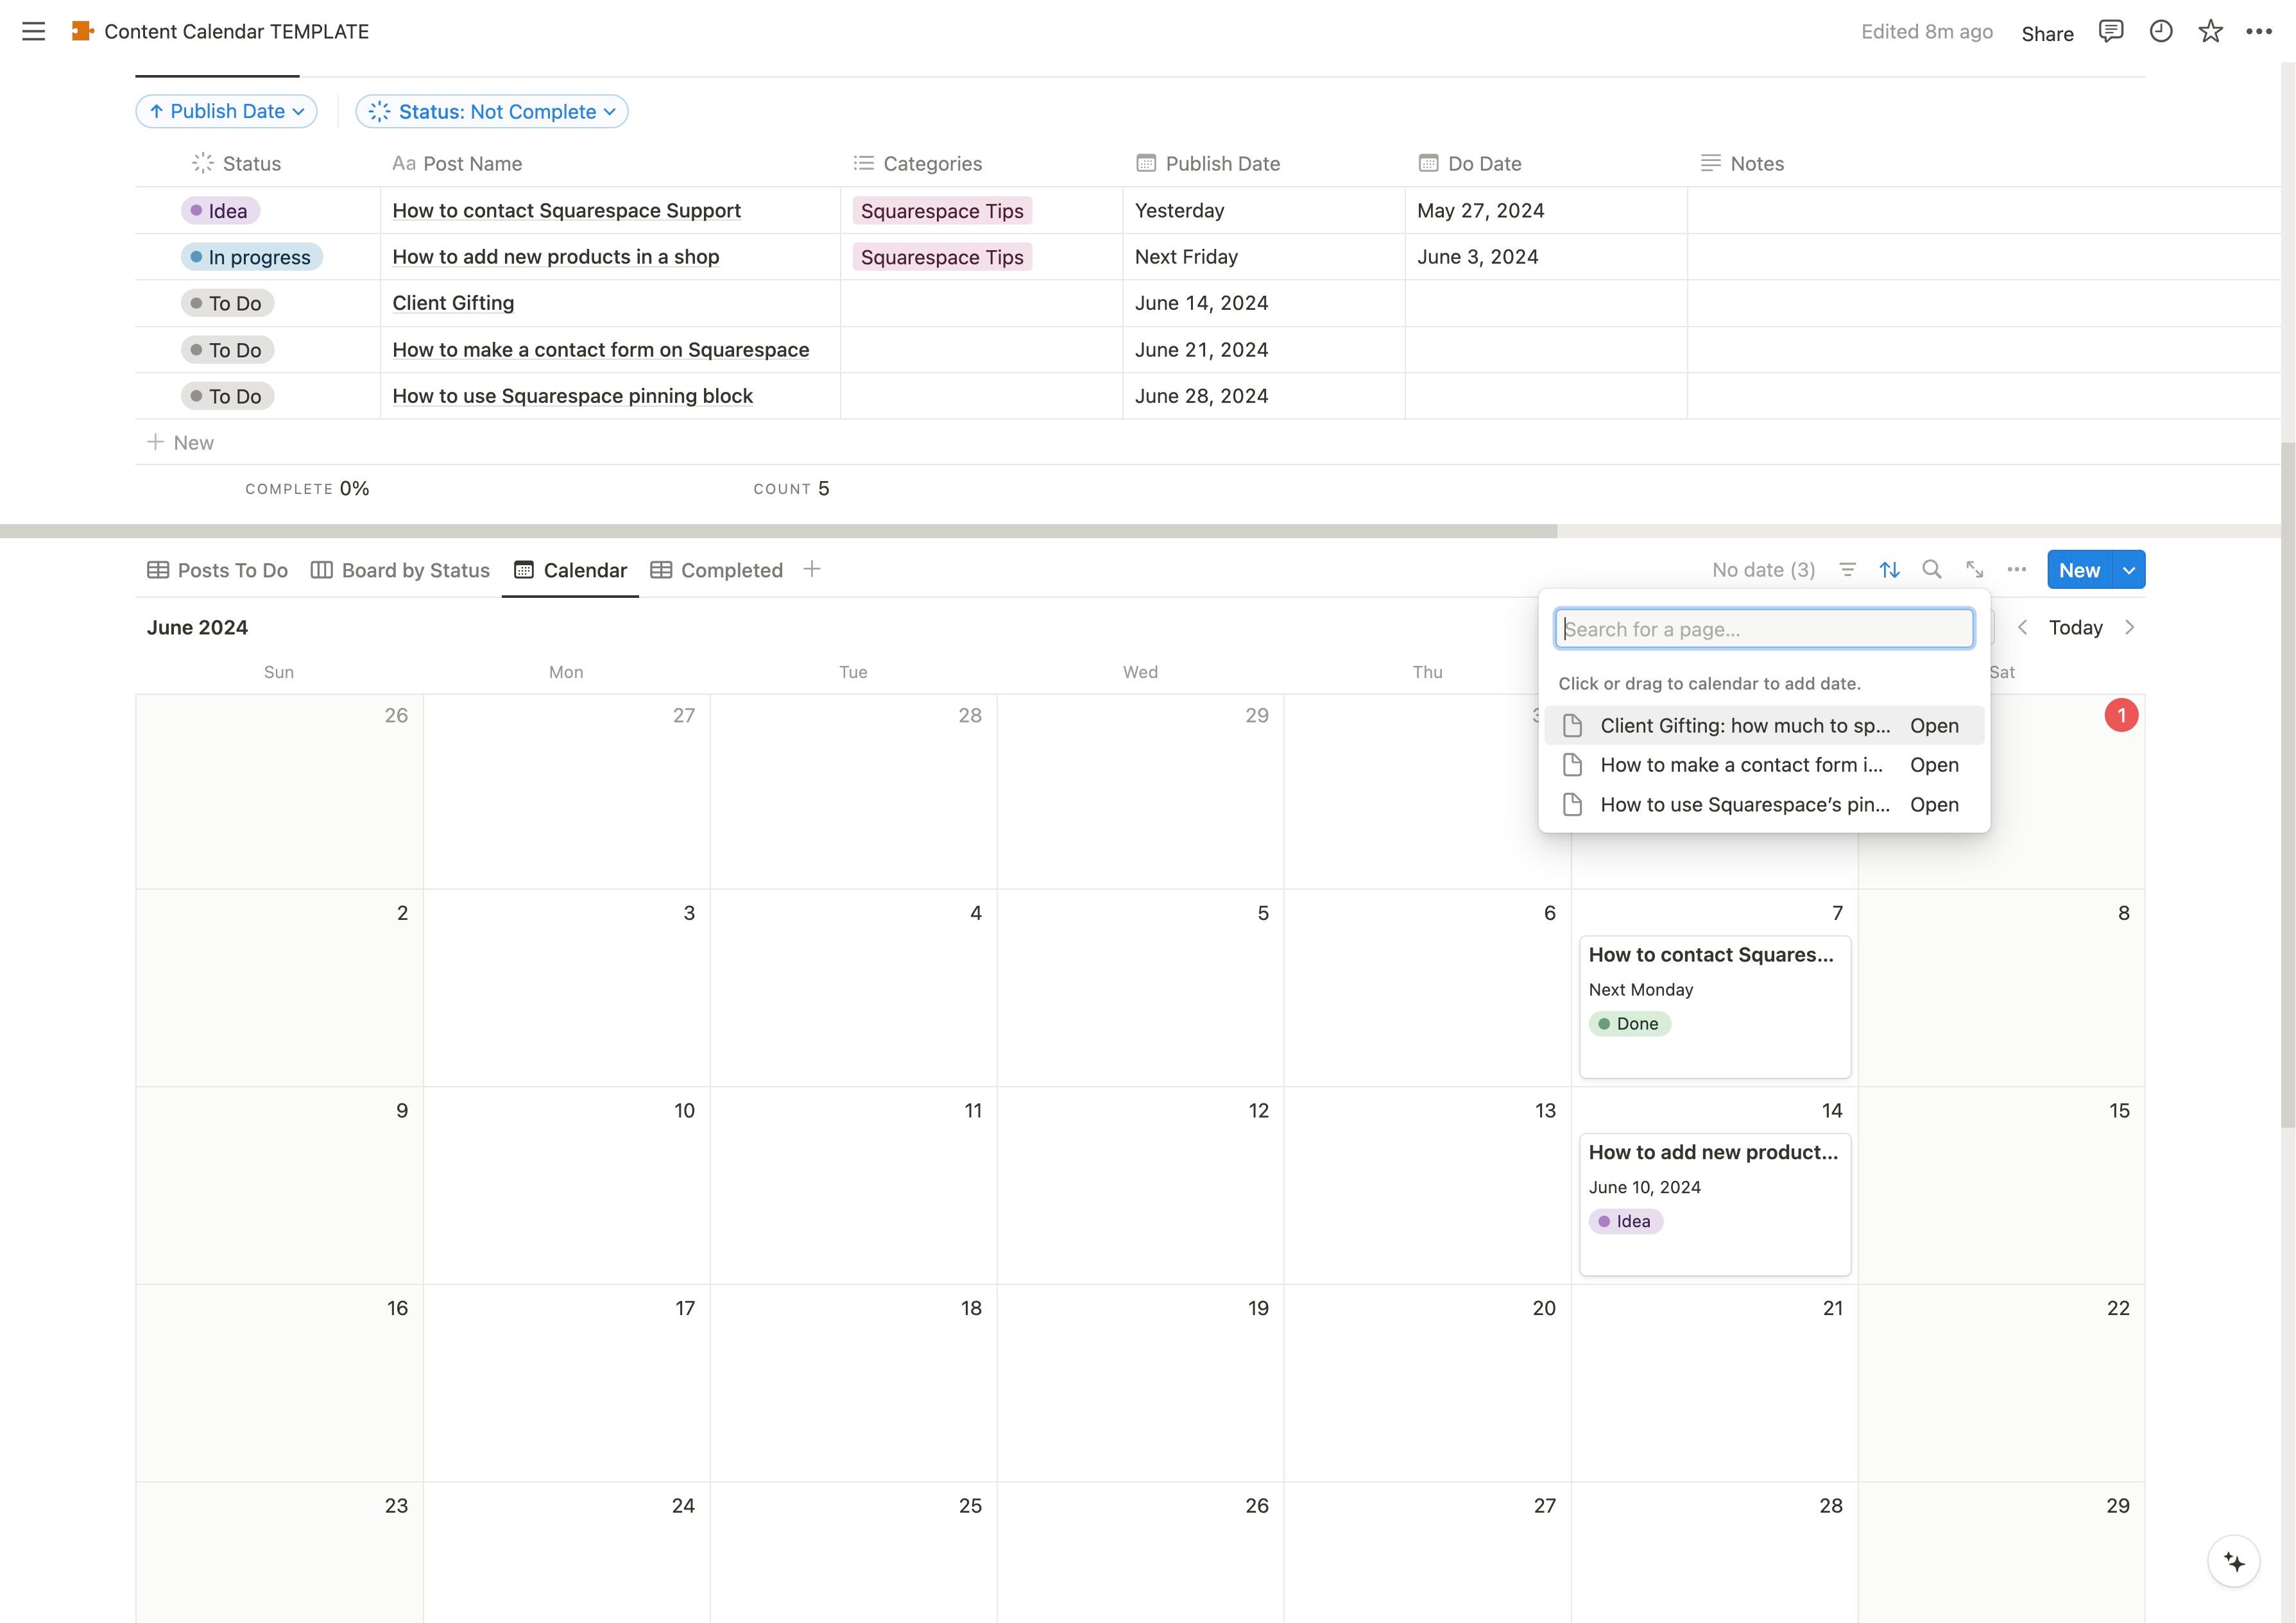Search the calendar database
Viewport: 2296px width, 1623px height.
point(1932,570)
